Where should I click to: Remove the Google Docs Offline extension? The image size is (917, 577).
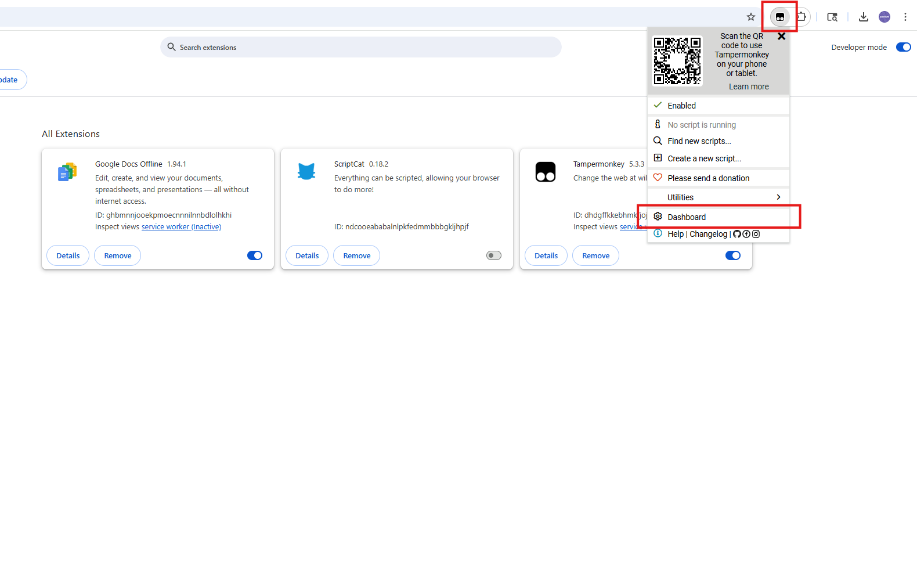pyautogui.click(x=118, y=255)
